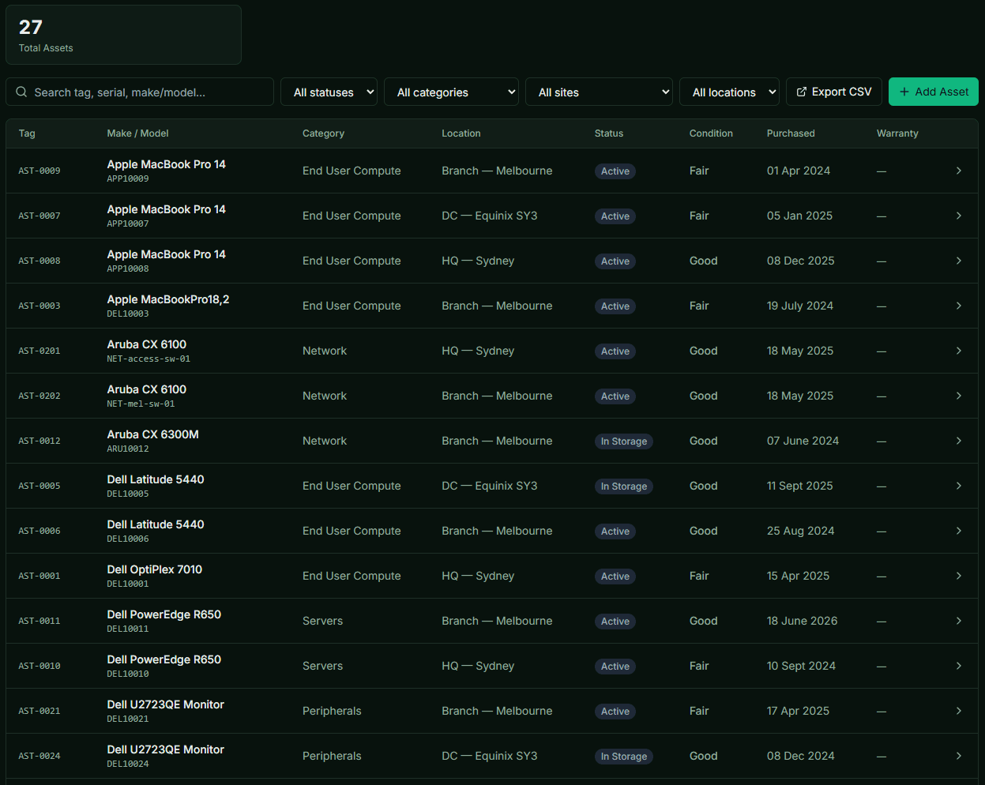Click DC — Equinix SY3 location for AST-0007
The width and height of the screenshot is (985, 785).
490,216
